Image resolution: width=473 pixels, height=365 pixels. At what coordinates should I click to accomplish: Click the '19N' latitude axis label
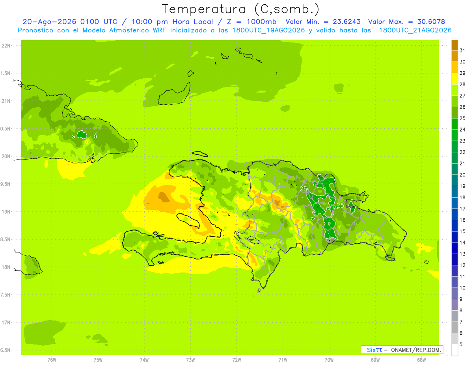(x=6, y=212)
